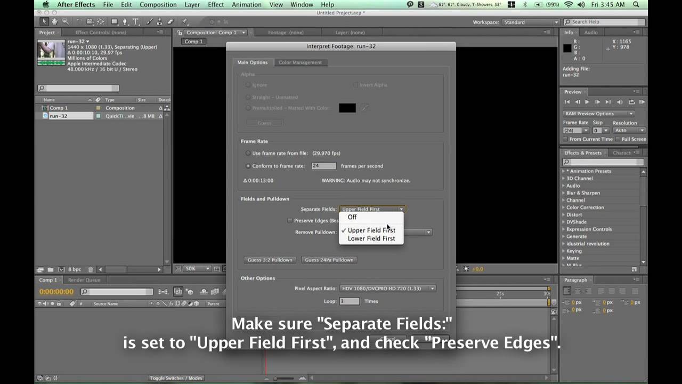
Task: Switch to Render Queue tab
Action: [84, 280]
